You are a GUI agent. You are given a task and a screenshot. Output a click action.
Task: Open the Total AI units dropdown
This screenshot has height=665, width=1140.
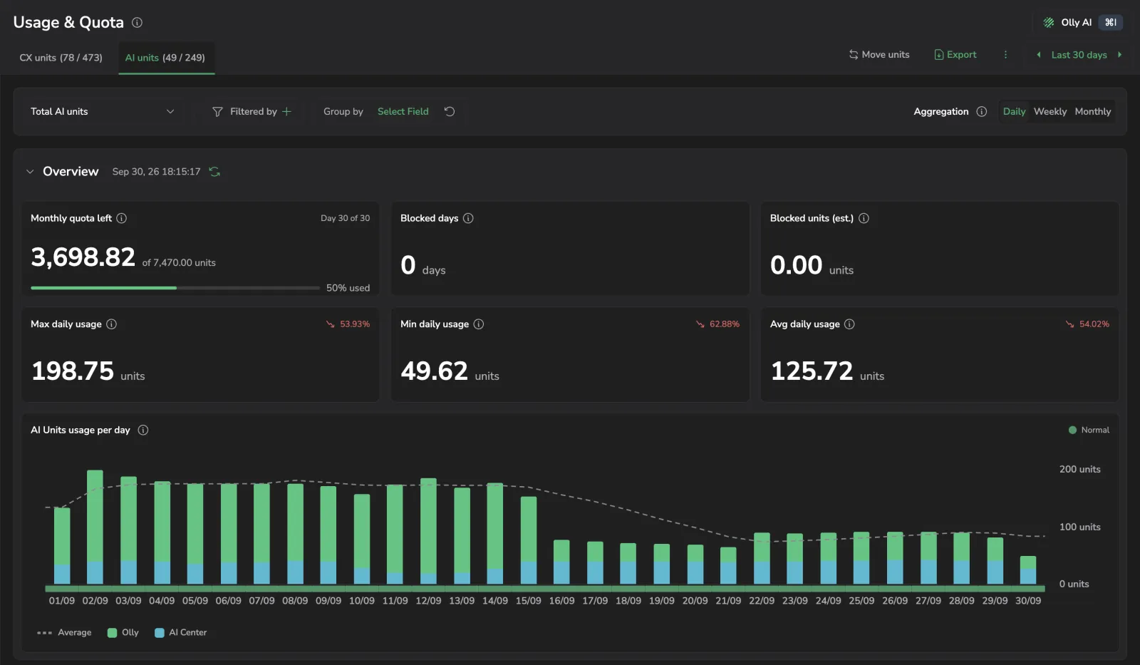click(103, 112)
